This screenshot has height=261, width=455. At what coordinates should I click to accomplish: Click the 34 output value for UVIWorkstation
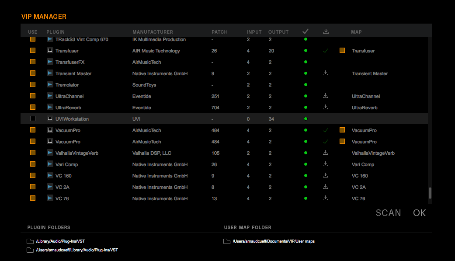[271, 119]
